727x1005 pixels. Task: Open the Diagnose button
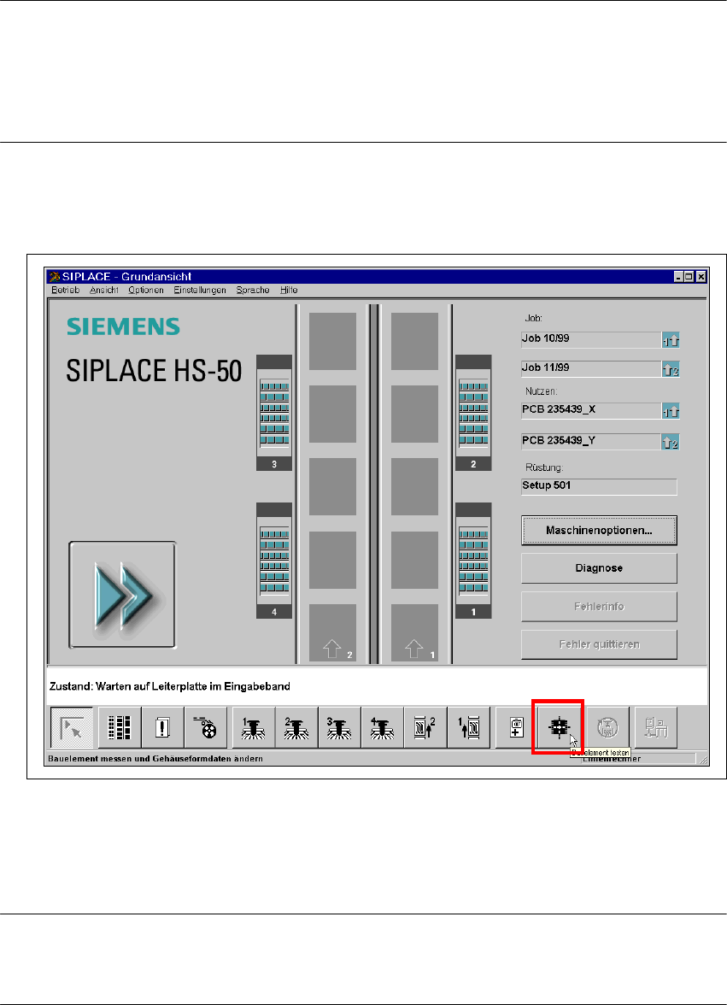coord(599,567)
